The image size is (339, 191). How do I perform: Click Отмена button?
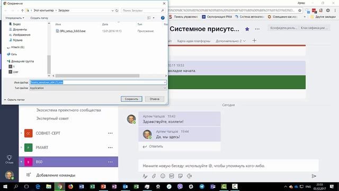point(154,99)
